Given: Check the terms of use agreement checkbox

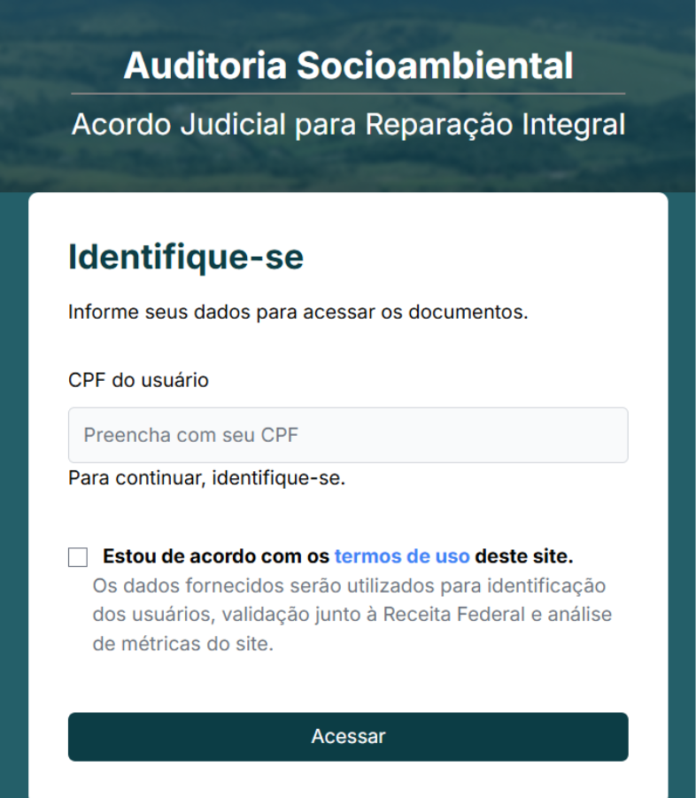Looking at the screenshot, I should click(x=78, y=557).
